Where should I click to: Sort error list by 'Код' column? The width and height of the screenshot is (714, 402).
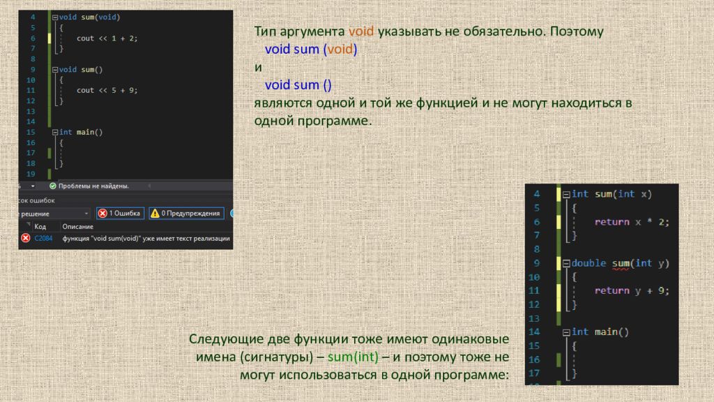40,227
